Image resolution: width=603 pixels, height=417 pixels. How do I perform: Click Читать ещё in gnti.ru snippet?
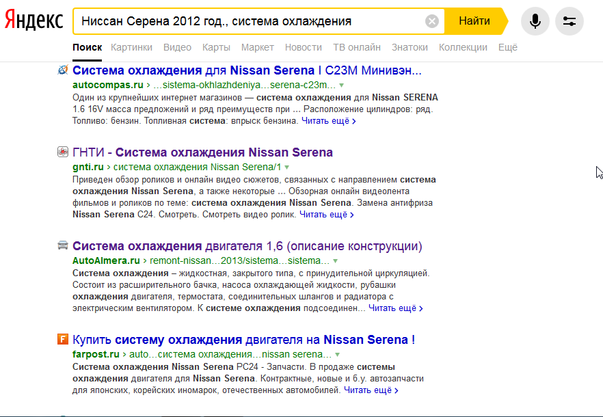(x=327, y=214)
